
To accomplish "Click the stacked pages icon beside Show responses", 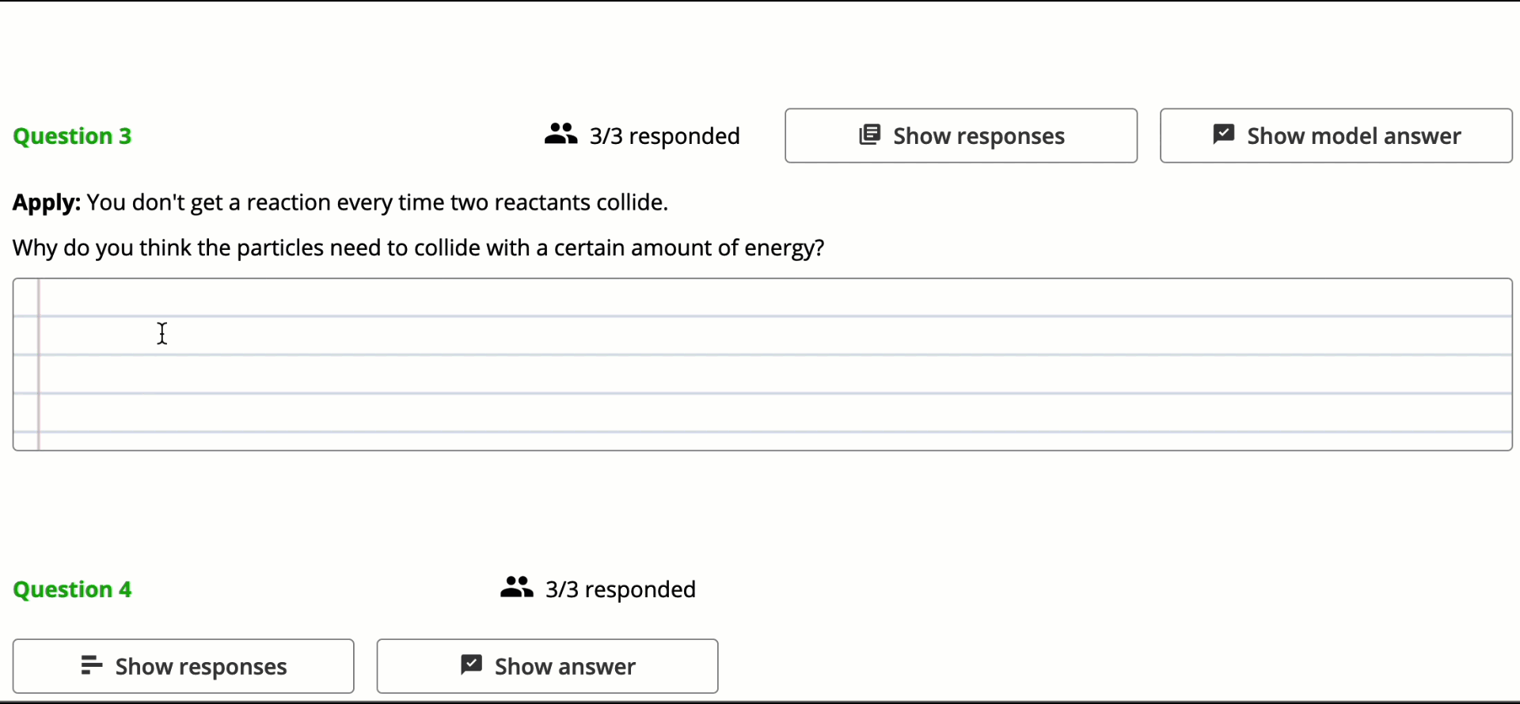I will (869, 135).
